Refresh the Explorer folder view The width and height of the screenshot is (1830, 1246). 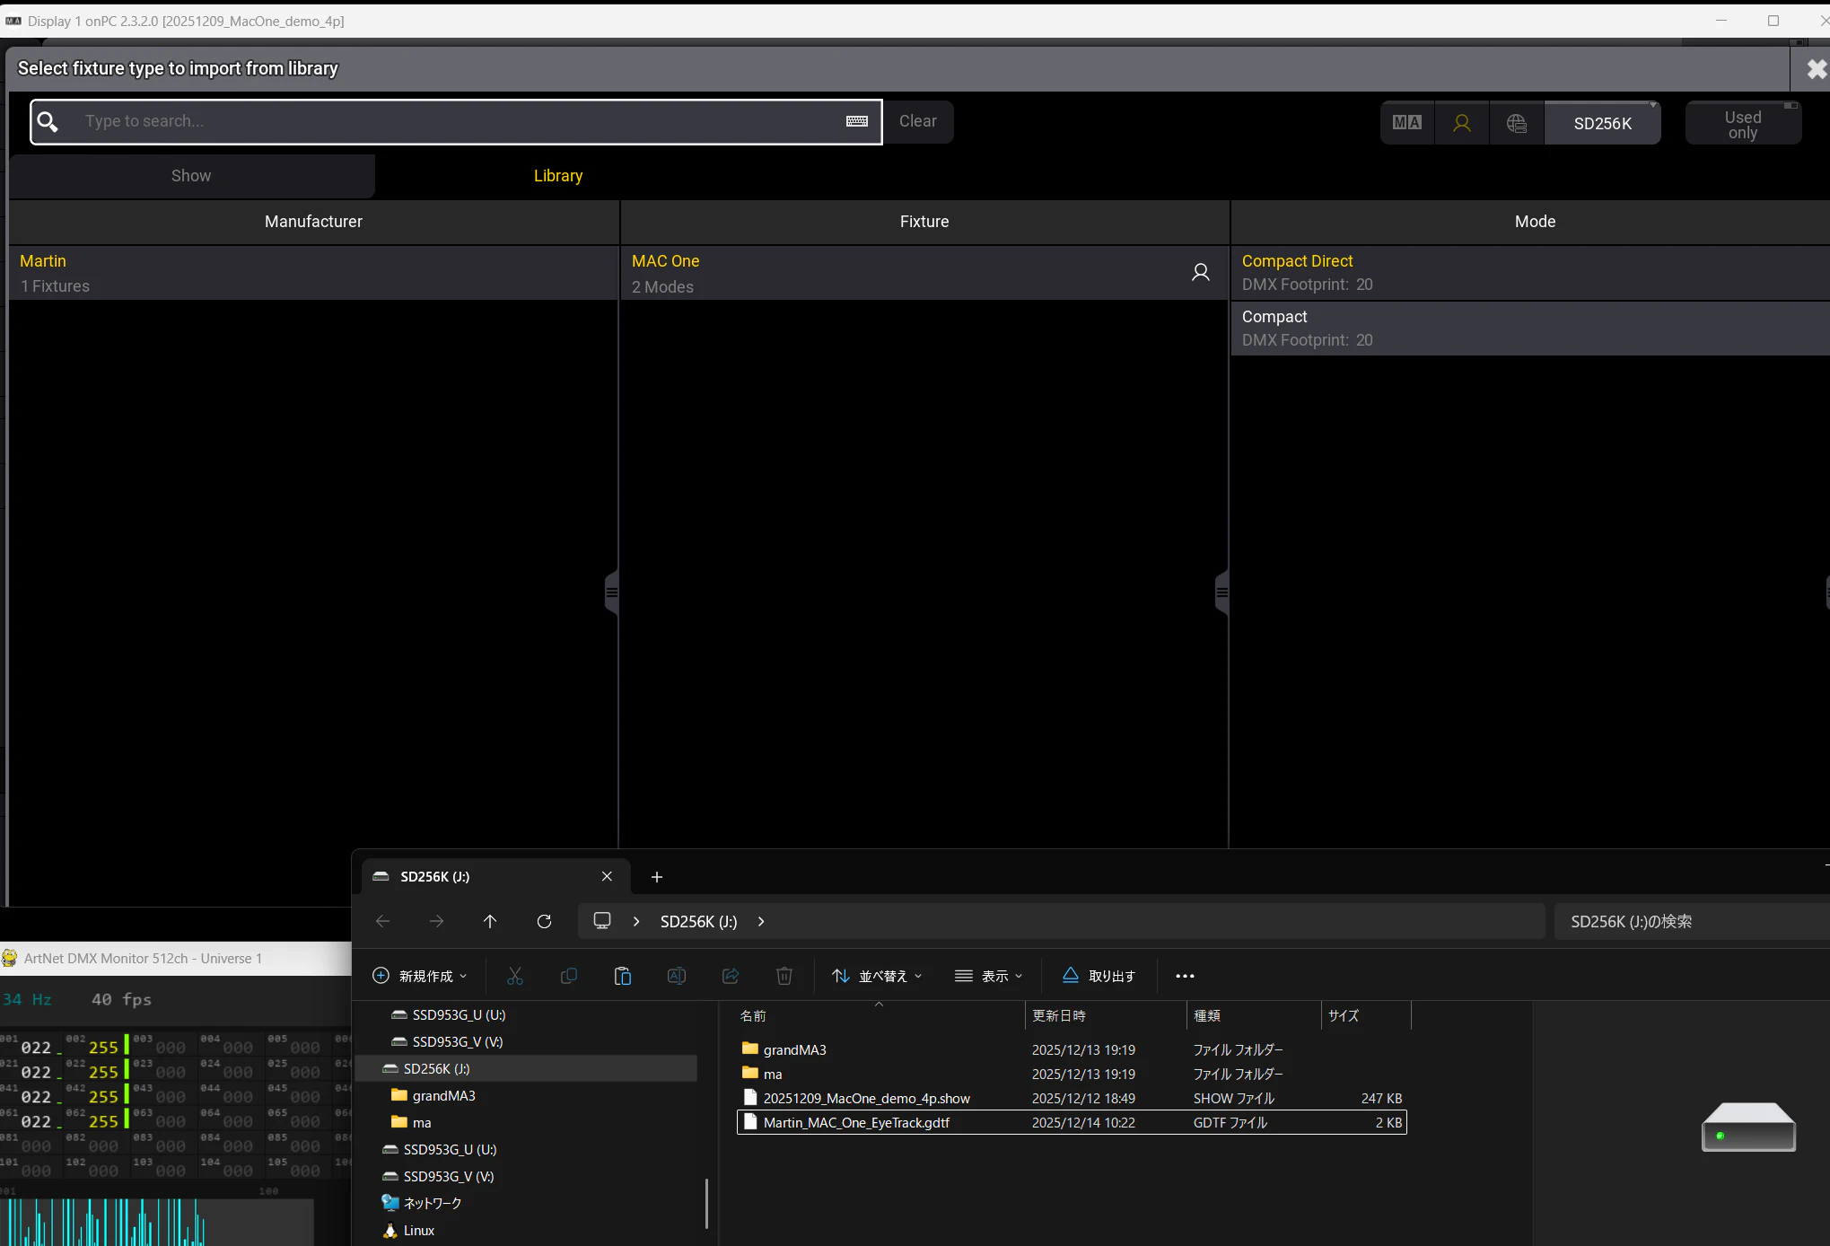tap(544, 921)
